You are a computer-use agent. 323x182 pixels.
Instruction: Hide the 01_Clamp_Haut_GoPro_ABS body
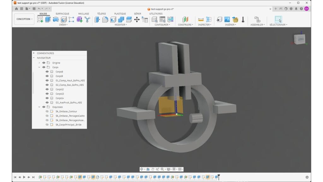pos(47,81)
